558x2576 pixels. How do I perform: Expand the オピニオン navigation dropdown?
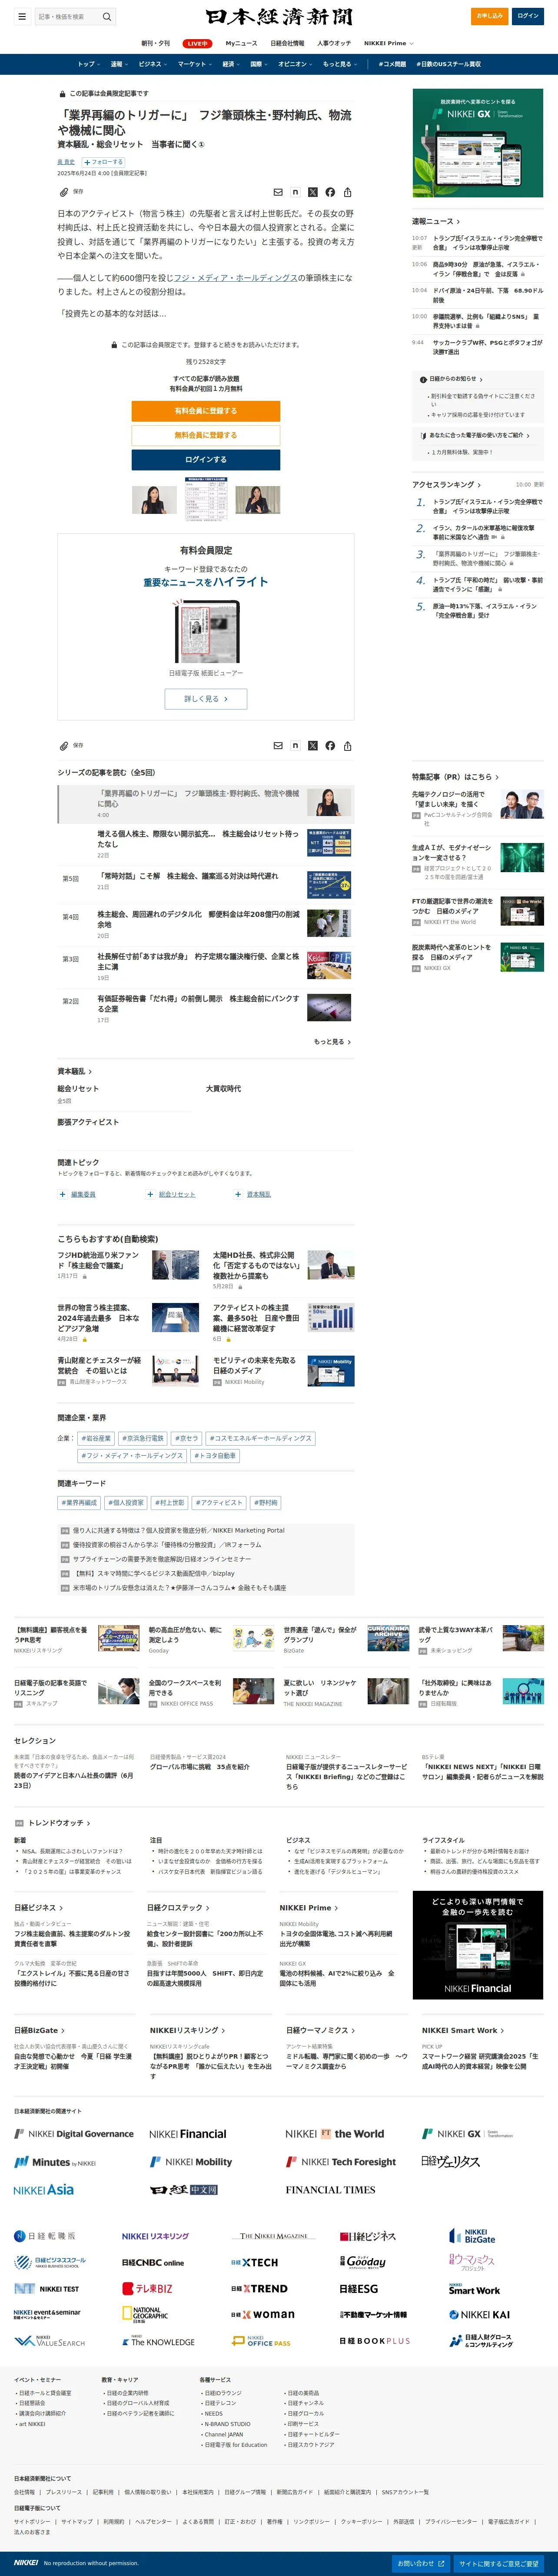click(x=295, y=64)
